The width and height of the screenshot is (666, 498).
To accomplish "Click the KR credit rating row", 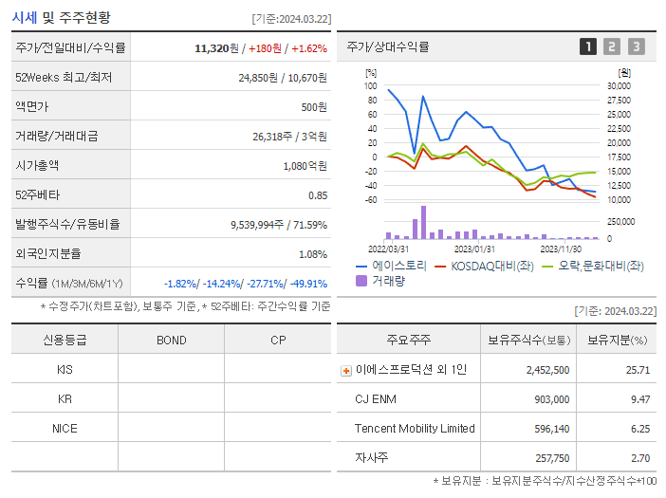I will coord(171,398).
